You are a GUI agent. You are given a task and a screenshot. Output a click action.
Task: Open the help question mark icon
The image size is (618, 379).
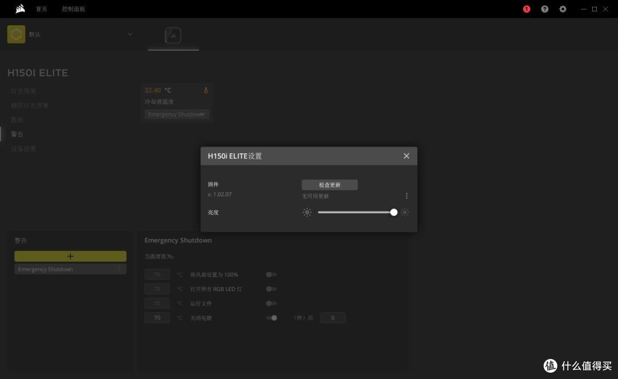(545, 9)
